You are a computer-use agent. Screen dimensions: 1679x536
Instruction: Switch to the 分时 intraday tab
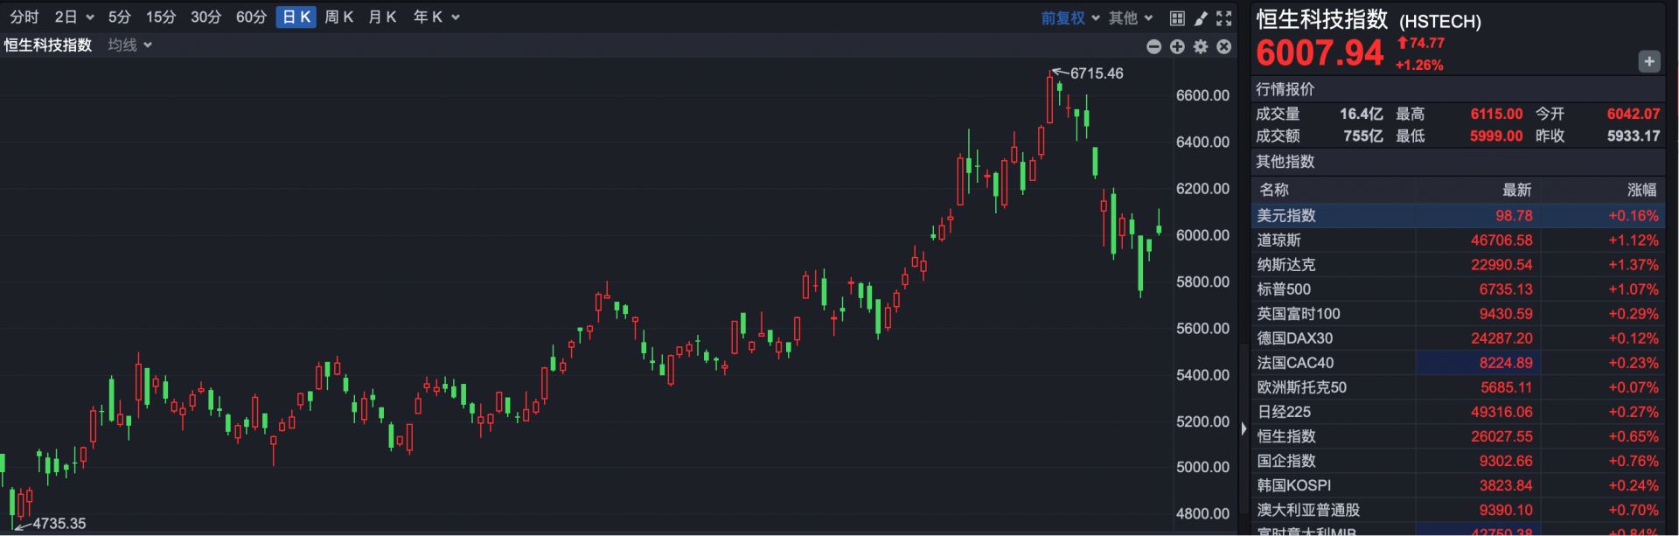[x=24, y=17]
